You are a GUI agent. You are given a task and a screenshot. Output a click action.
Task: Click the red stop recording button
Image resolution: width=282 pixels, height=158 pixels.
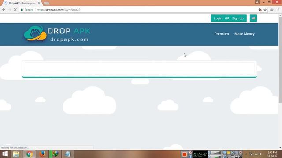[x=184, y=154]
